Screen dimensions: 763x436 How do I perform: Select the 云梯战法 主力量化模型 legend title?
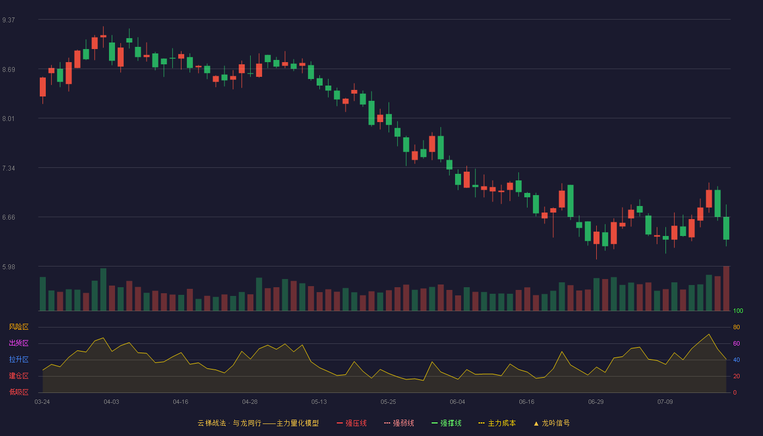pos(258,423)
